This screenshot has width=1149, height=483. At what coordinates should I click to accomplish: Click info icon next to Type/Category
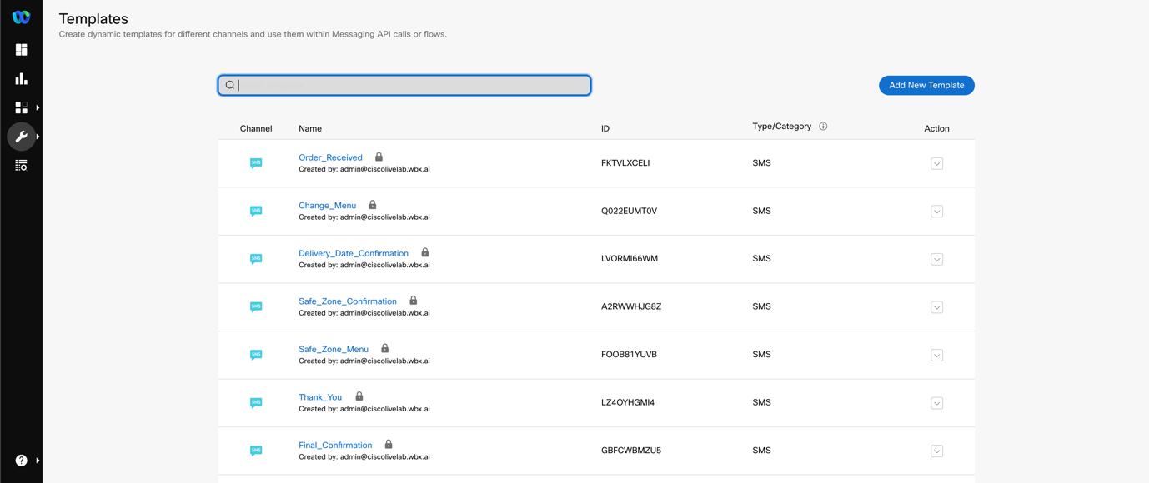(823, 127)
